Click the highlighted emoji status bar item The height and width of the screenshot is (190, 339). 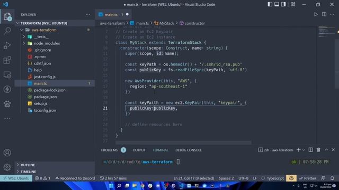tap(291, 178)
